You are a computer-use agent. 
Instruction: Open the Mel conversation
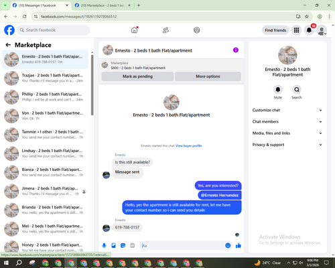point(45,229)
